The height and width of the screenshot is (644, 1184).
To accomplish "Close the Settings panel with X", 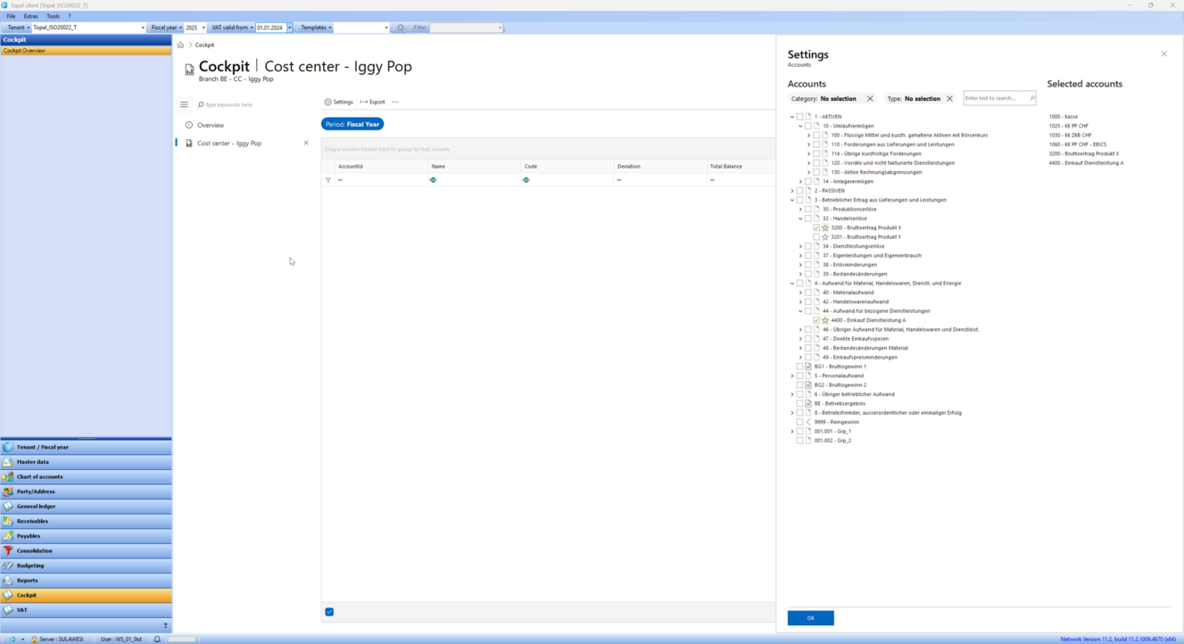I will [1163, 54].
